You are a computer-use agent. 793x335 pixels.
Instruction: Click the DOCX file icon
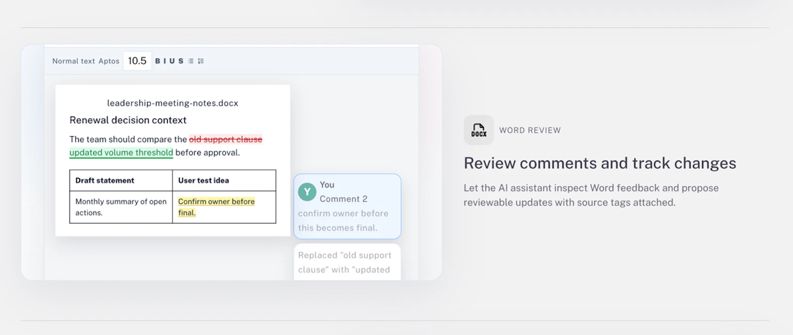[x=479, y=130]
